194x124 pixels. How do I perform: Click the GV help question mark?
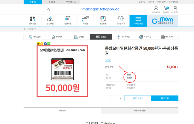(x=110, y=78)
